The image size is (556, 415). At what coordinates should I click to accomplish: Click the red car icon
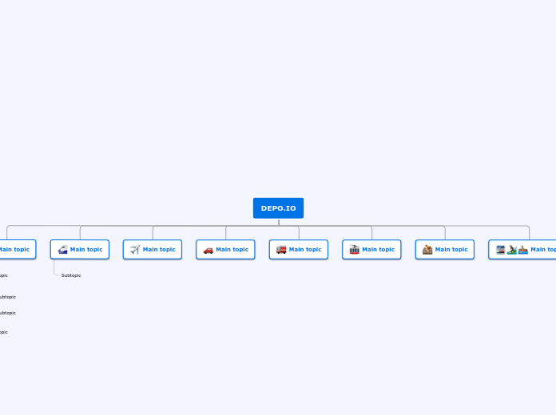tap(208, 250)
